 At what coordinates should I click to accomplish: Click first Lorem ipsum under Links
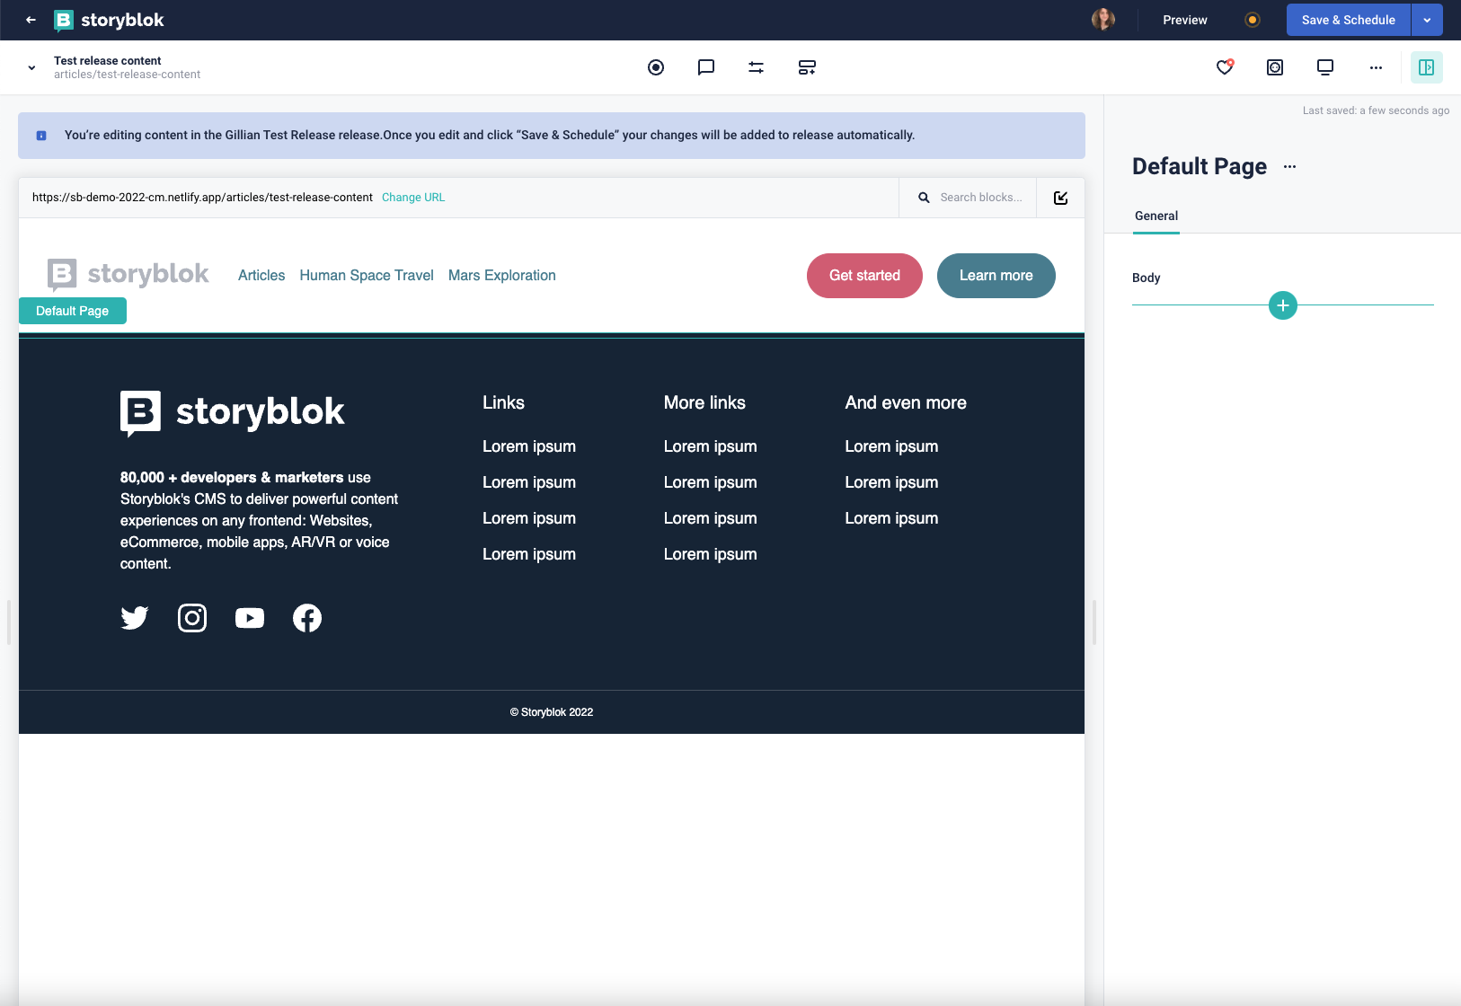529,446
